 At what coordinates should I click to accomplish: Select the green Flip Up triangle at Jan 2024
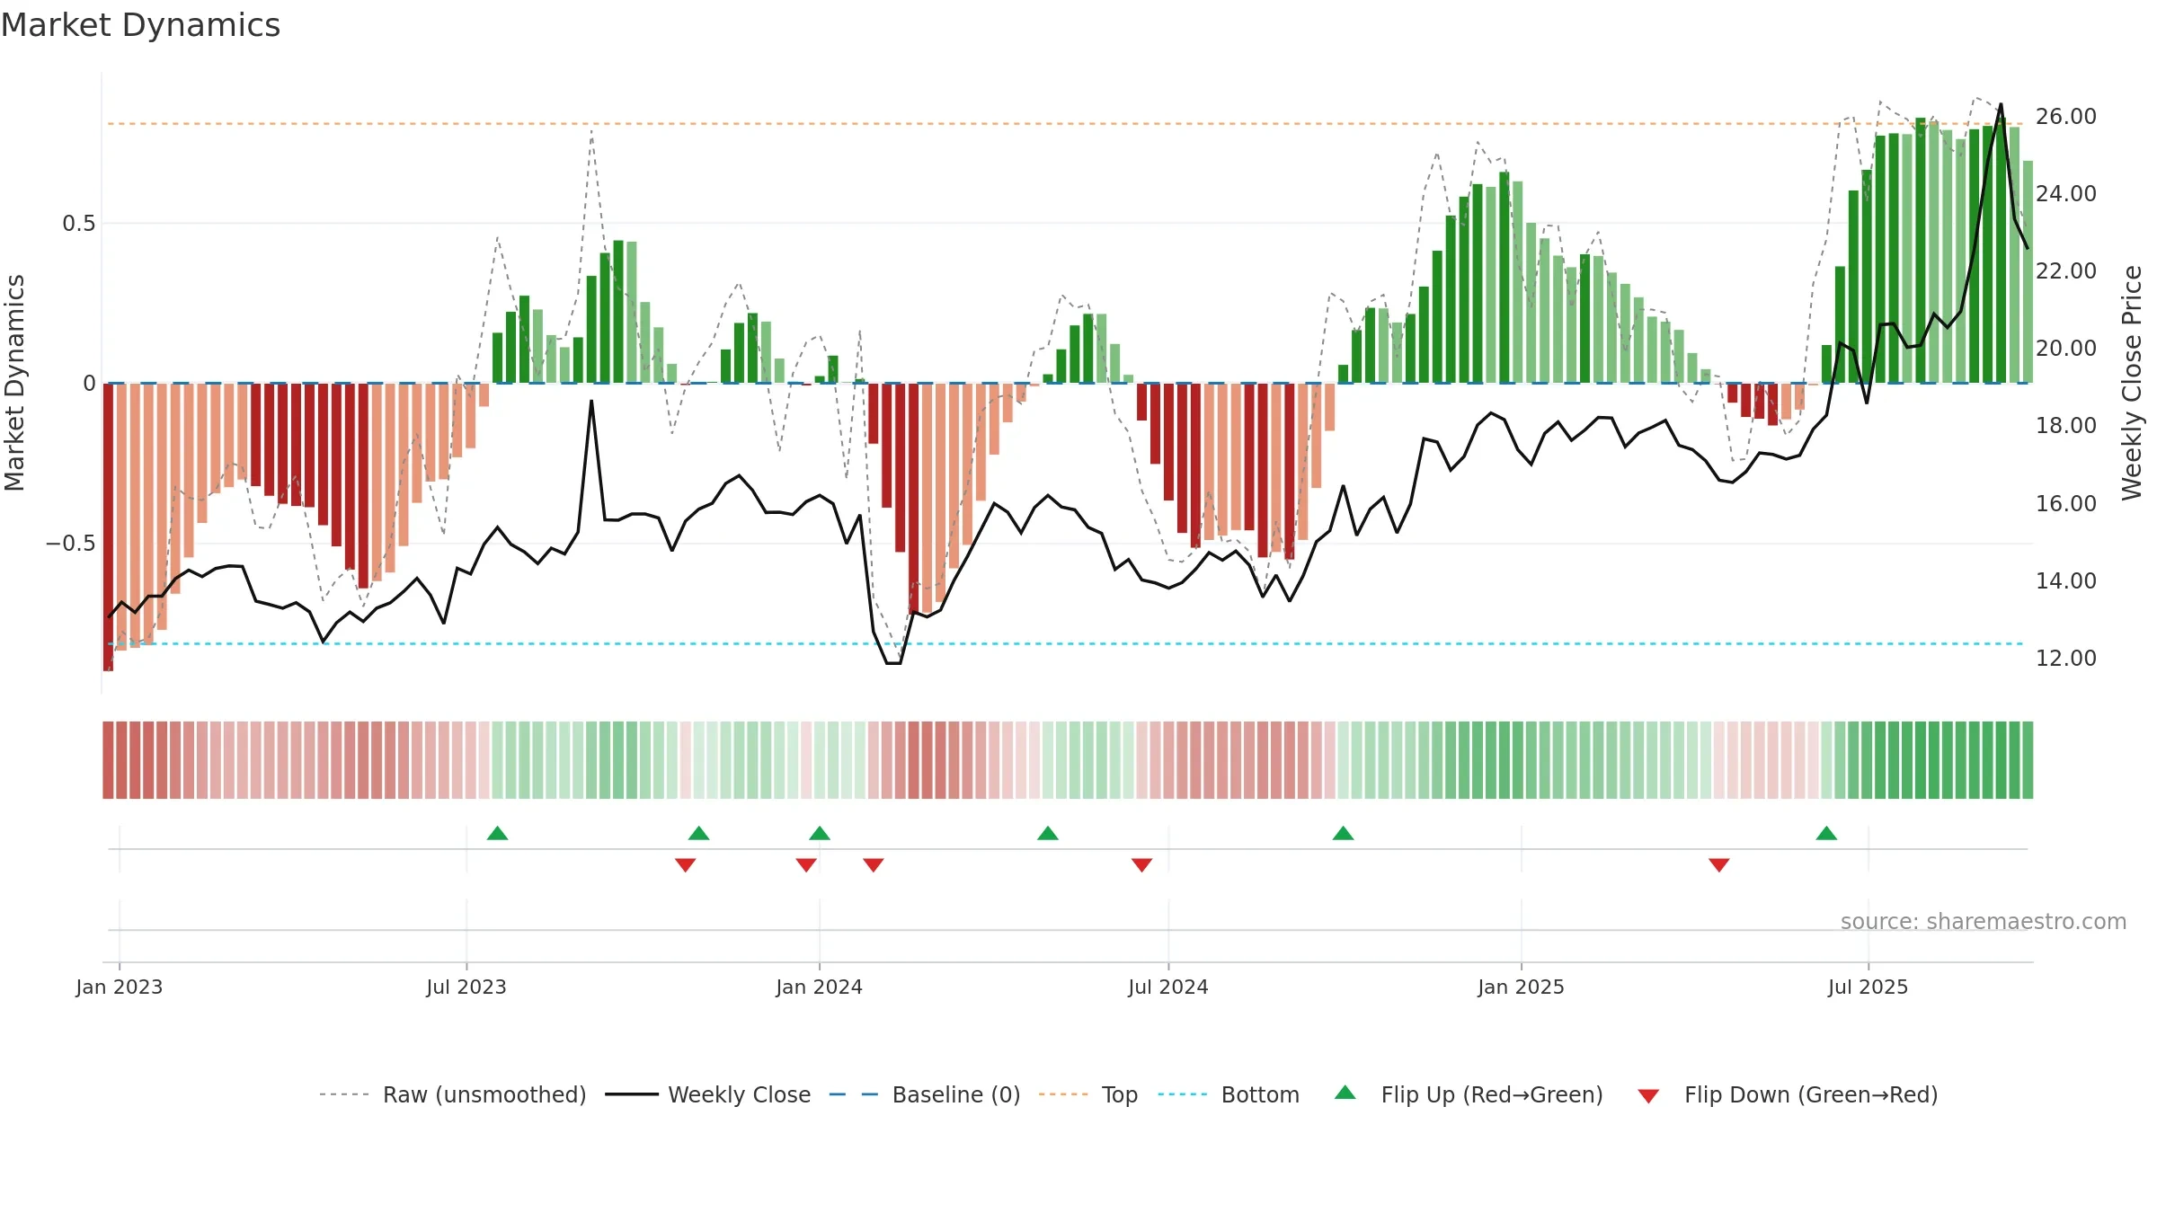[x=819, y=833]
